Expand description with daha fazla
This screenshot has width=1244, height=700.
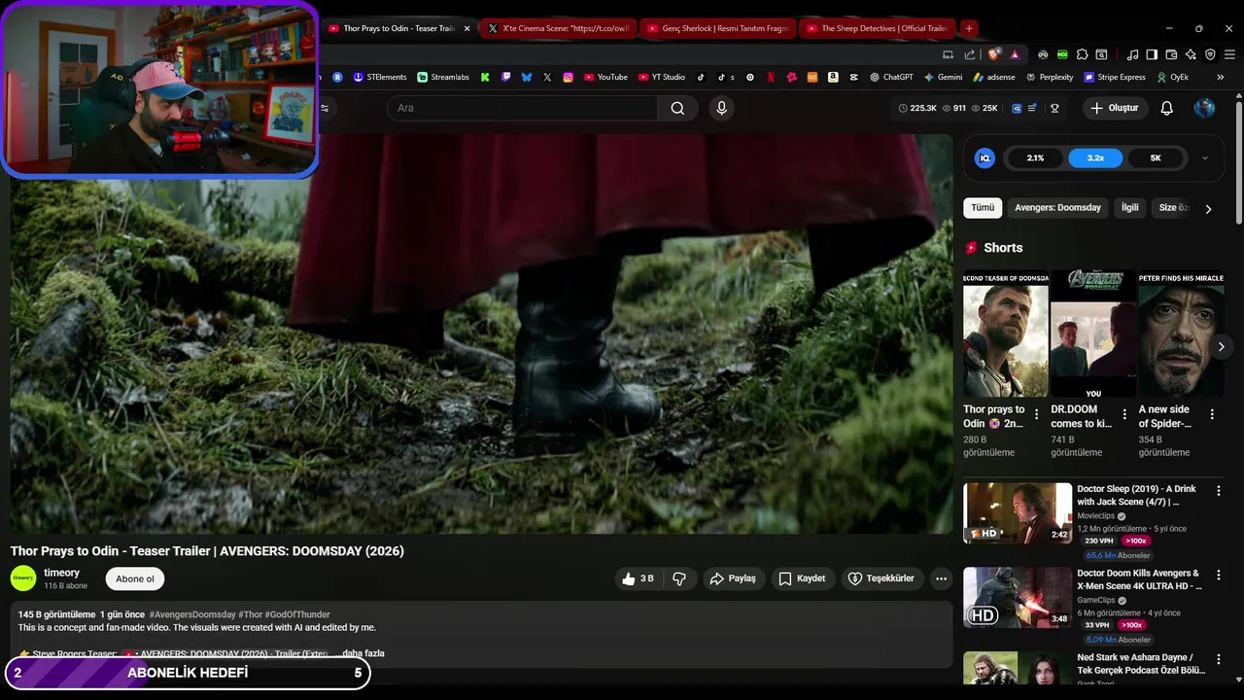tap(363, 653)
